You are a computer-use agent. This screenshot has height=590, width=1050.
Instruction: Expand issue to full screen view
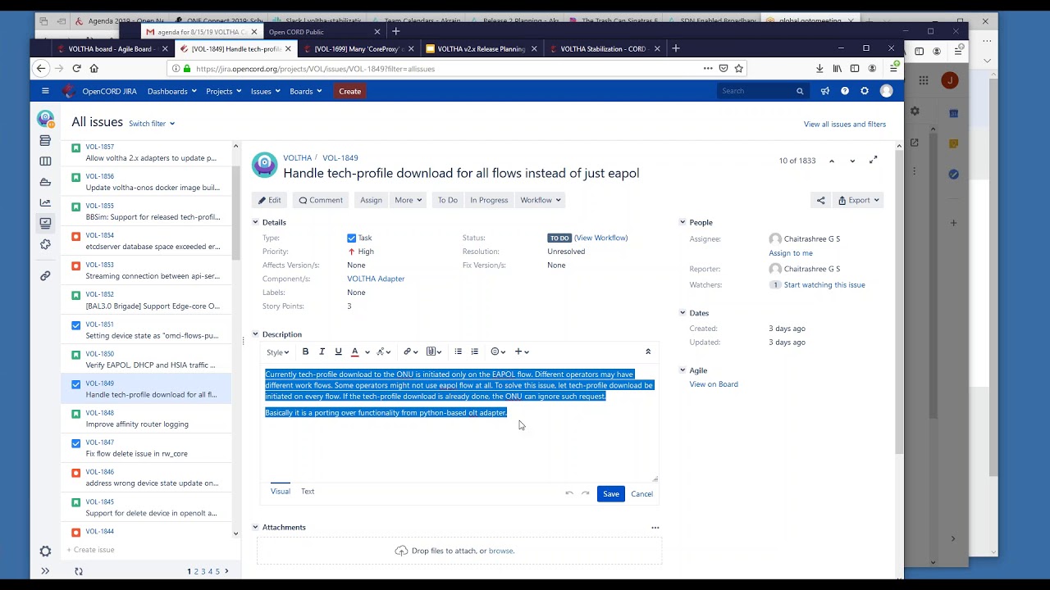[874, 160]
